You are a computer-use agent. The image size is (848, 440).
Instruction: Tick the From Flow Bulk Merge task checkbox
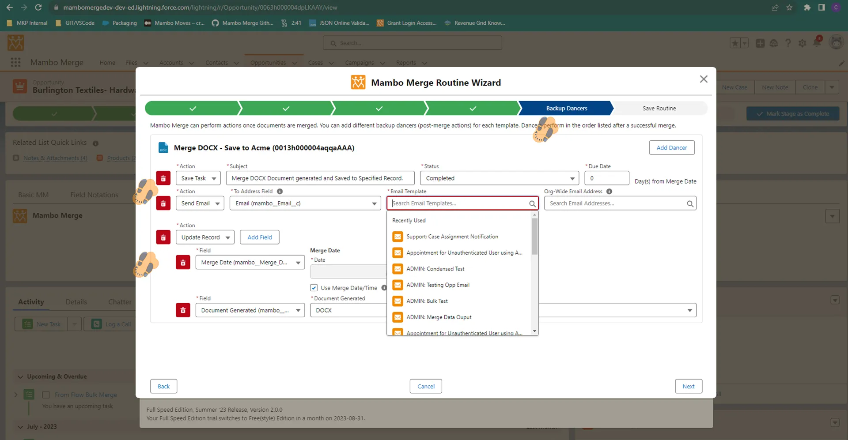click(46, 395)
